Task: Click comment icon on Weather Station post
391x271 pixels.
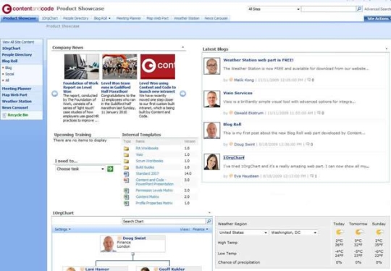Action: (x=308, y=80)
